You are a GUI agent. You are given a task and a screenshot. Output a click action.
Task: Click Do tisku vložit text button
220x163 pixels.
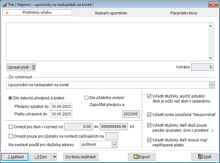(x=81, y=157)
